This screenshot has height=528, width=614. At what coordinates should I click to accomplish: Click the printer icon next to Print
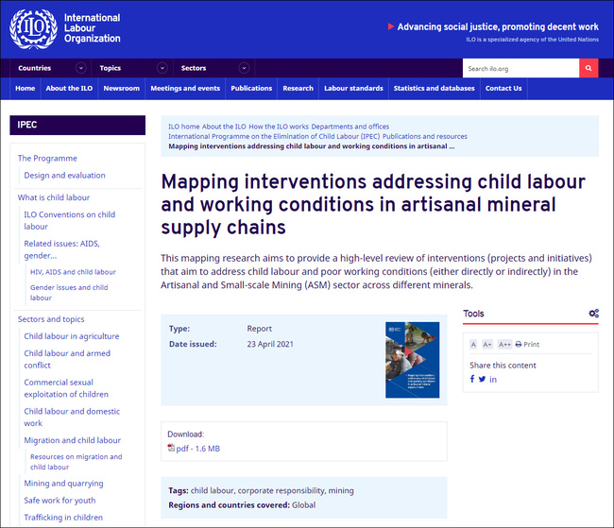pyautogui.click(x=519, y=345)
